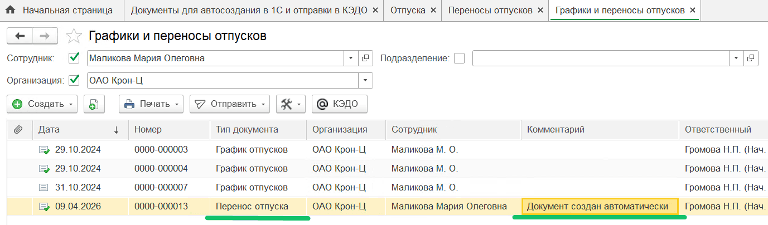Viewport: 768px width, 225px height.
Task: Select the Перенос отпуска cell
Action: [258, 207]
